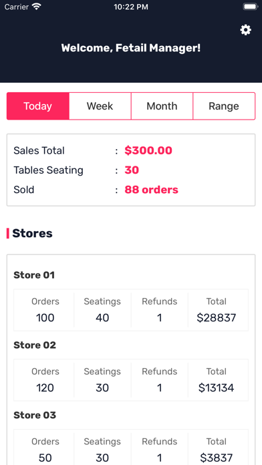Switch to the Week tab
Image resolution: width=262 pixels, height=465 pixels.
pyautogui.click(x=100, y=106)
